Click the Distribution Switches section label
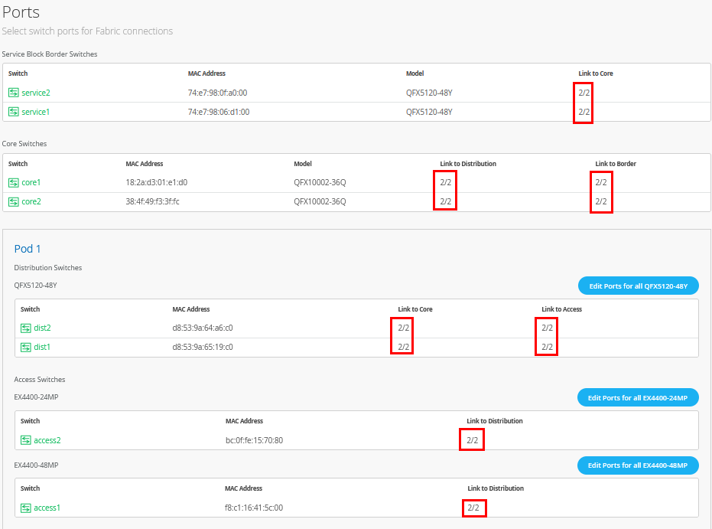Screen dimensions: 712x529 tap(47, 268)
